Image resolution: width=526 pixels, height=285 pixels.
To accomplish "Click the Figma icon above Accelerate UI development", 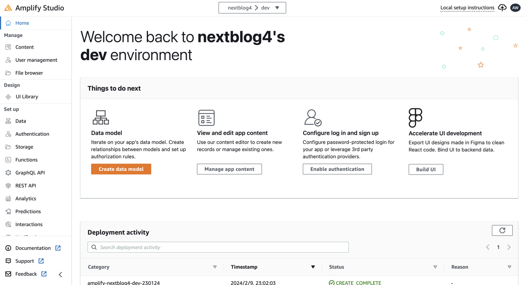I will click(415, 118).
